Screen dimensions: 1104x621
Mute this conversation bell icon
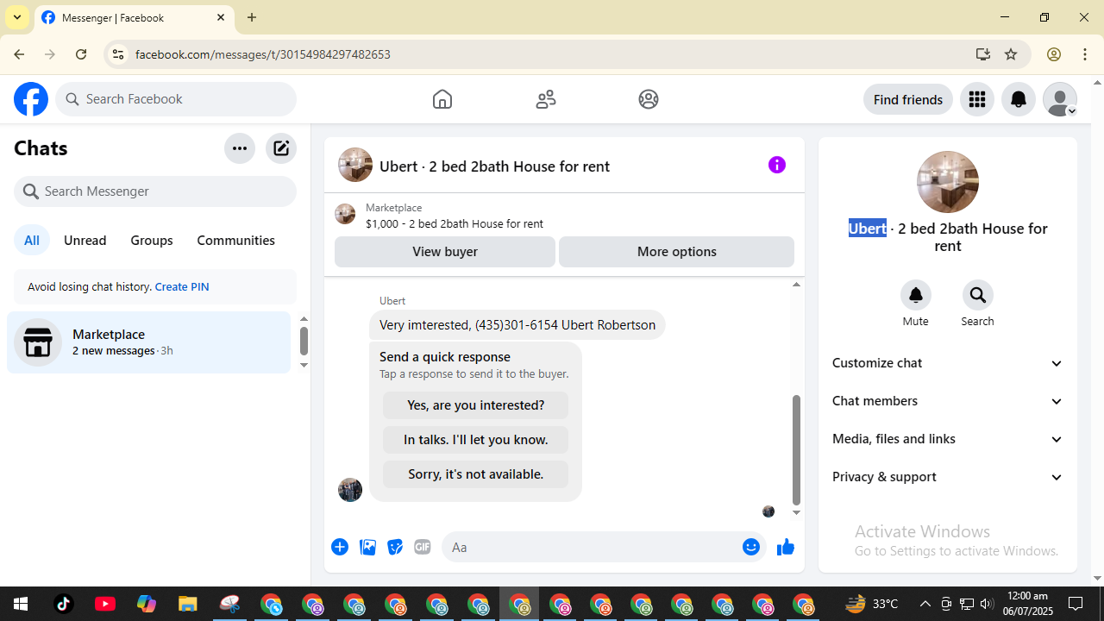coord(916,295)
